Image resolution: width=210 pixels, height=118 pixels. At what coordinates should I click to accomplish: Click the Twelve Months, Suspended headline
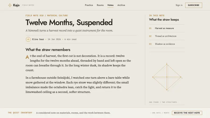tap(69, 22)
